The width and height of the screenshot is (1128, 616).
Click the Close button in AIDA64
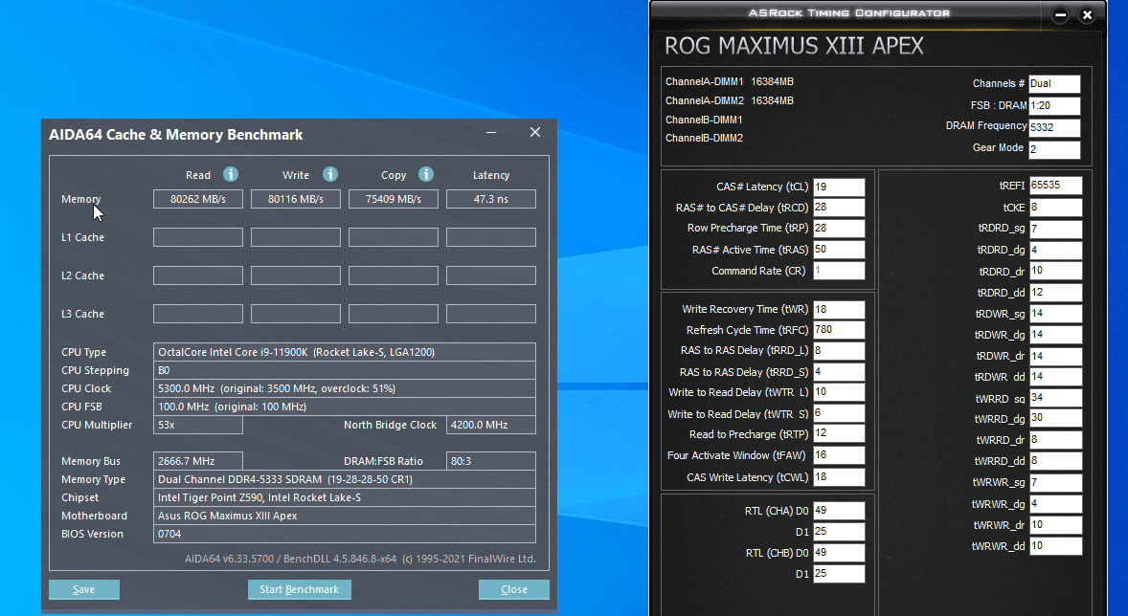513,589
